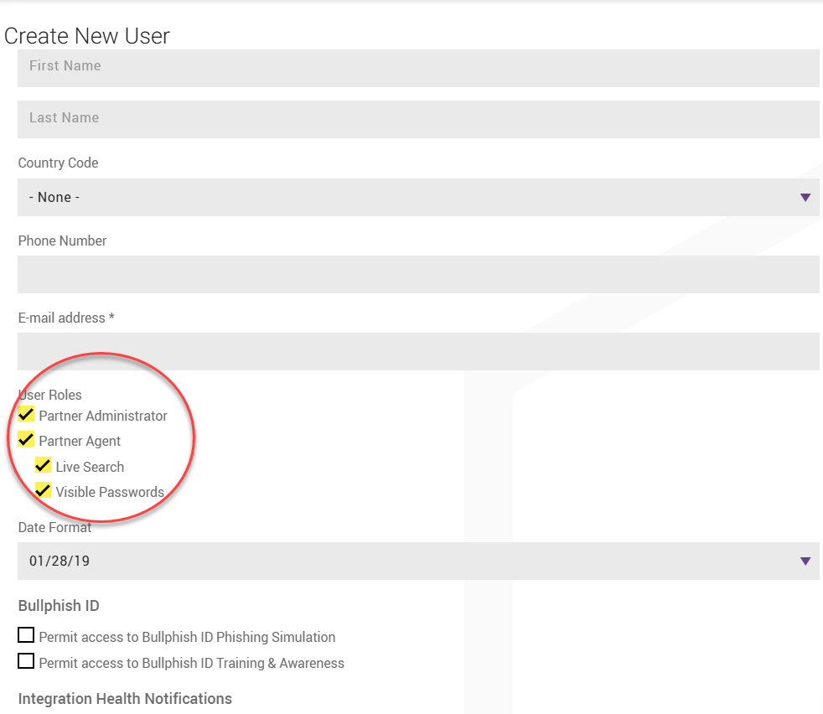The width and height of the screenshot is (823, 714).
Task: Click the First Name input field
Action: click(x=417, y=67)
